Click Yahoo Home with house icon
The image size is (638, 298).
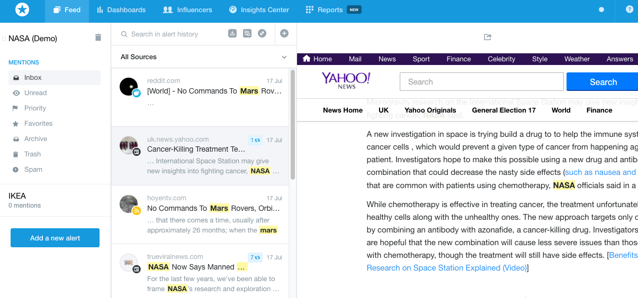coord(317,59)
